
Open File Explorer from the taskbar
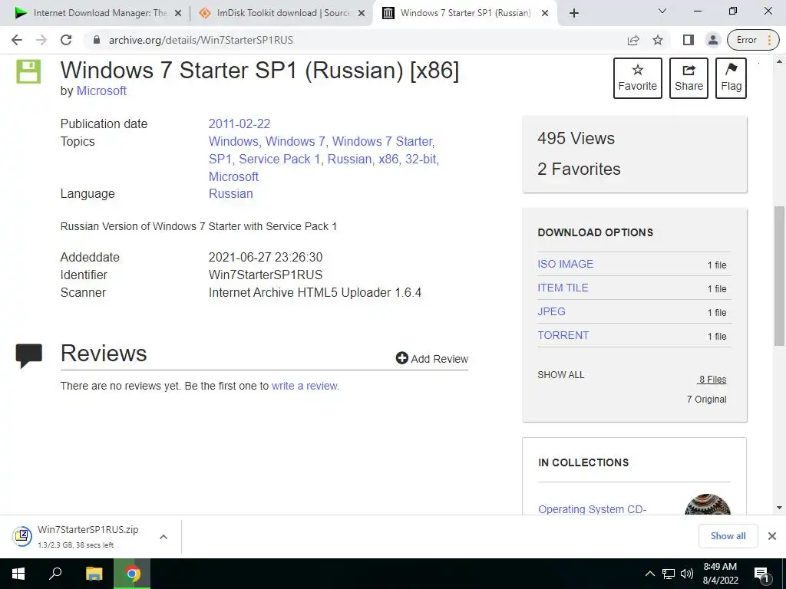tap(94, 574)
